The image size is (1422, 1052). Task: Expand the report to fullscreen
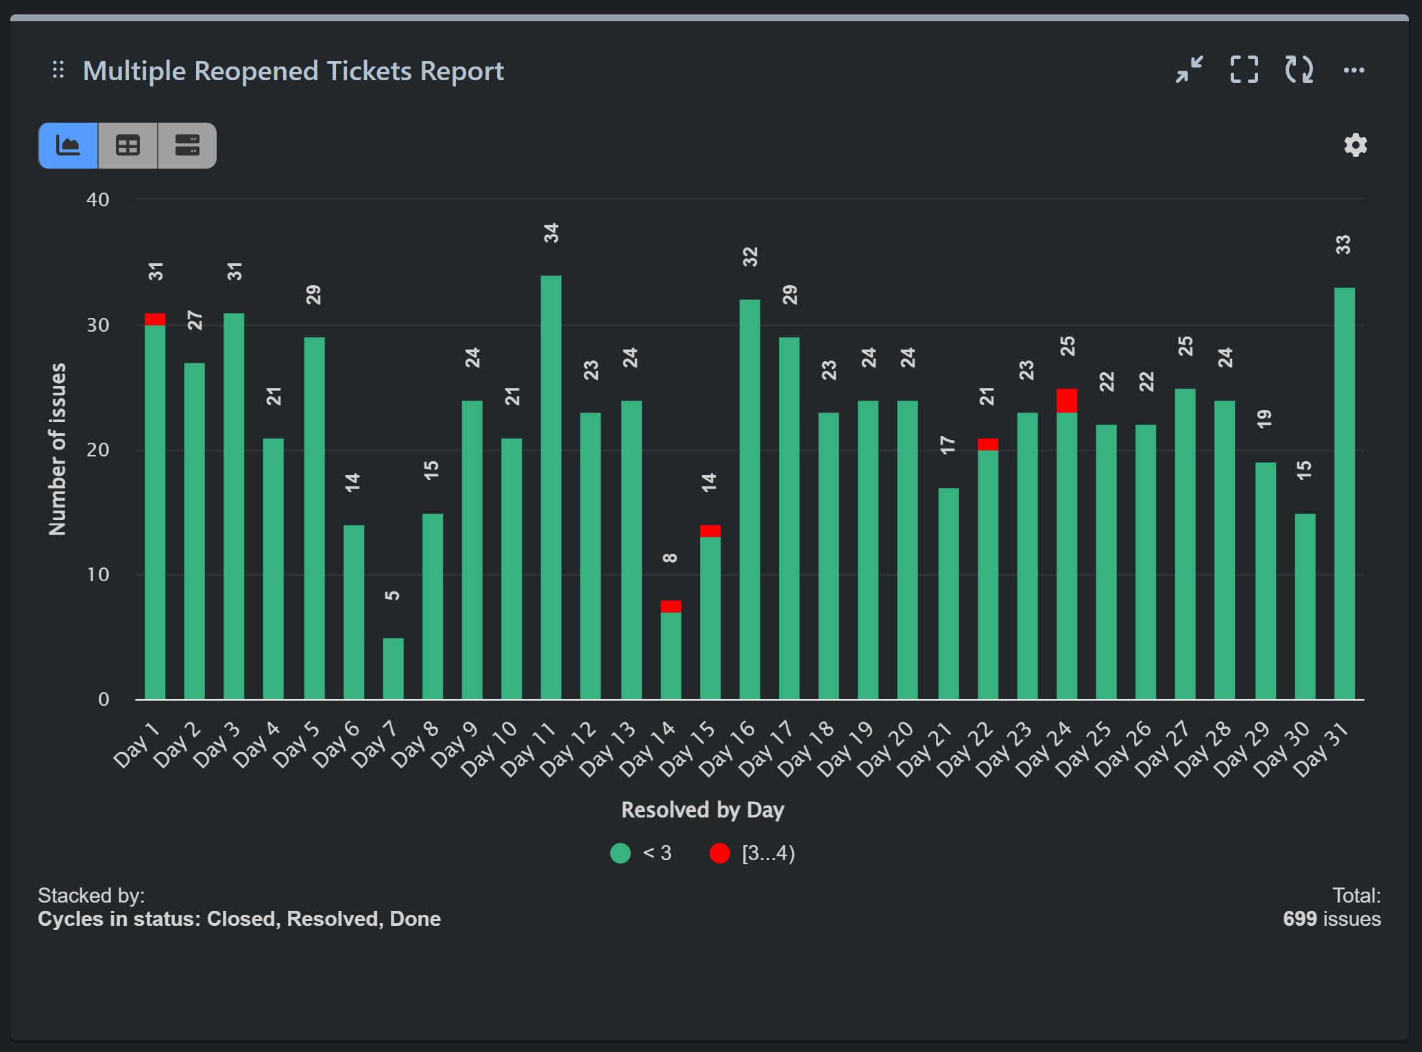[1243, 70]
